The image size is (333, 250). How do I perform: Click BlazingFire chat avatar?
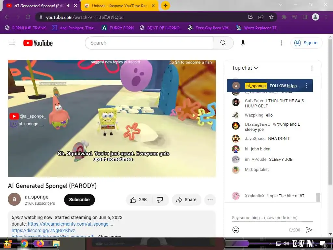point(235,126)
